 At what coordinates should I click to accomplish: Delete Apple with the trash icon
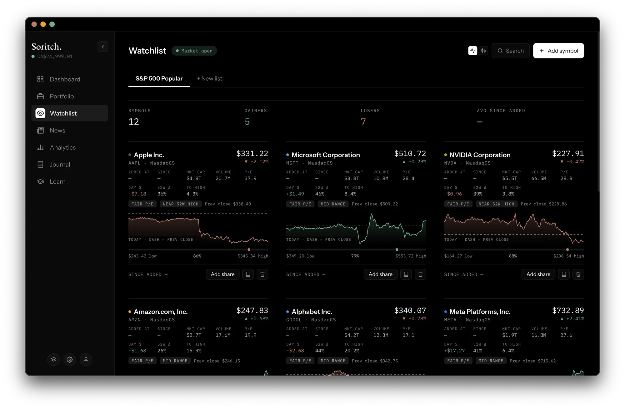tap(262, 274)
